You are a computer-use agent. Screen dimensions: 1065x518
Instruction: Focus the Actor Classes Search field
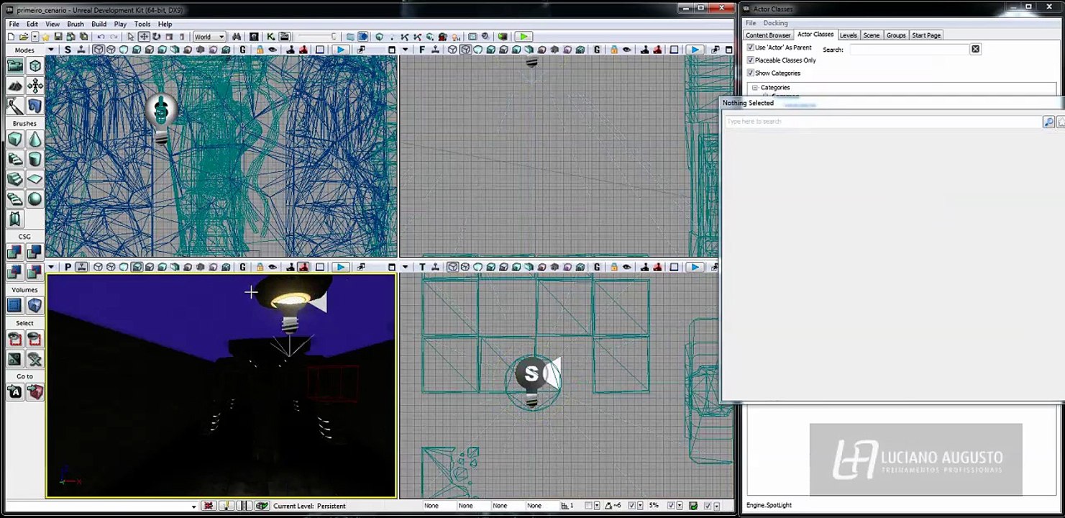pos(910,49)
